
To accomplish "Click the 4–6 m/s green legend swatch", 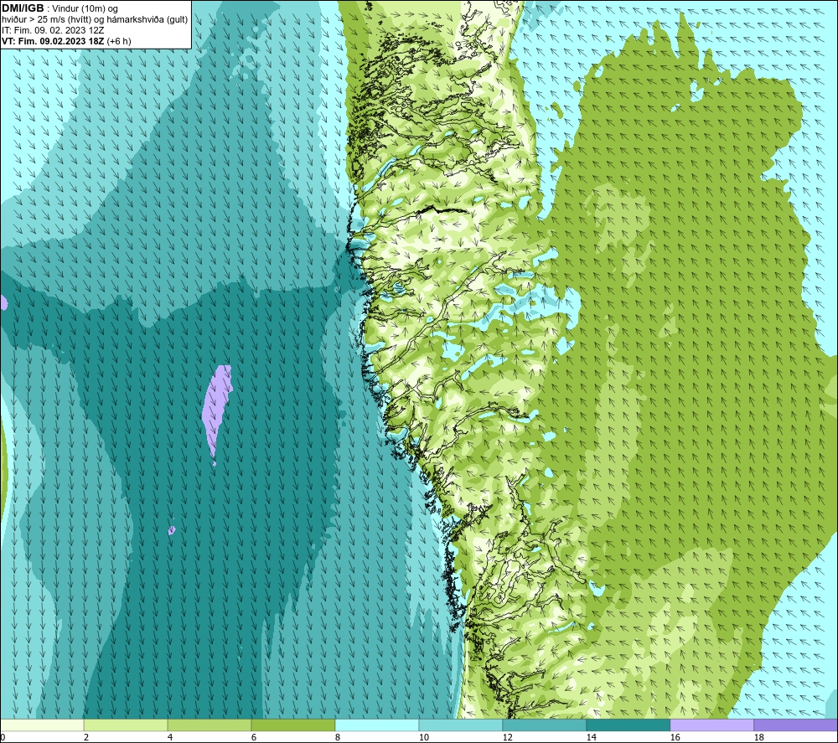I will [209, 725].
